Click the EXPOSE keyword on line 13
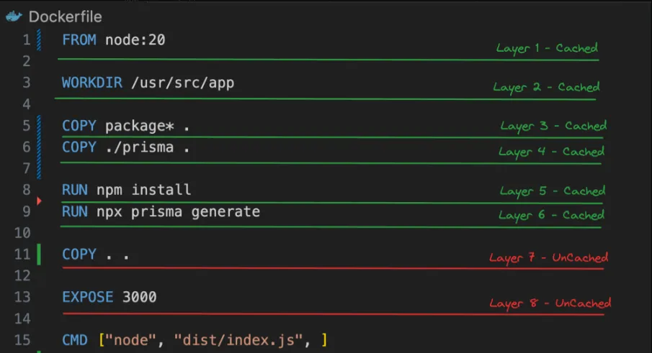This screenshot has height=353, width=652. tap(88, 297)
